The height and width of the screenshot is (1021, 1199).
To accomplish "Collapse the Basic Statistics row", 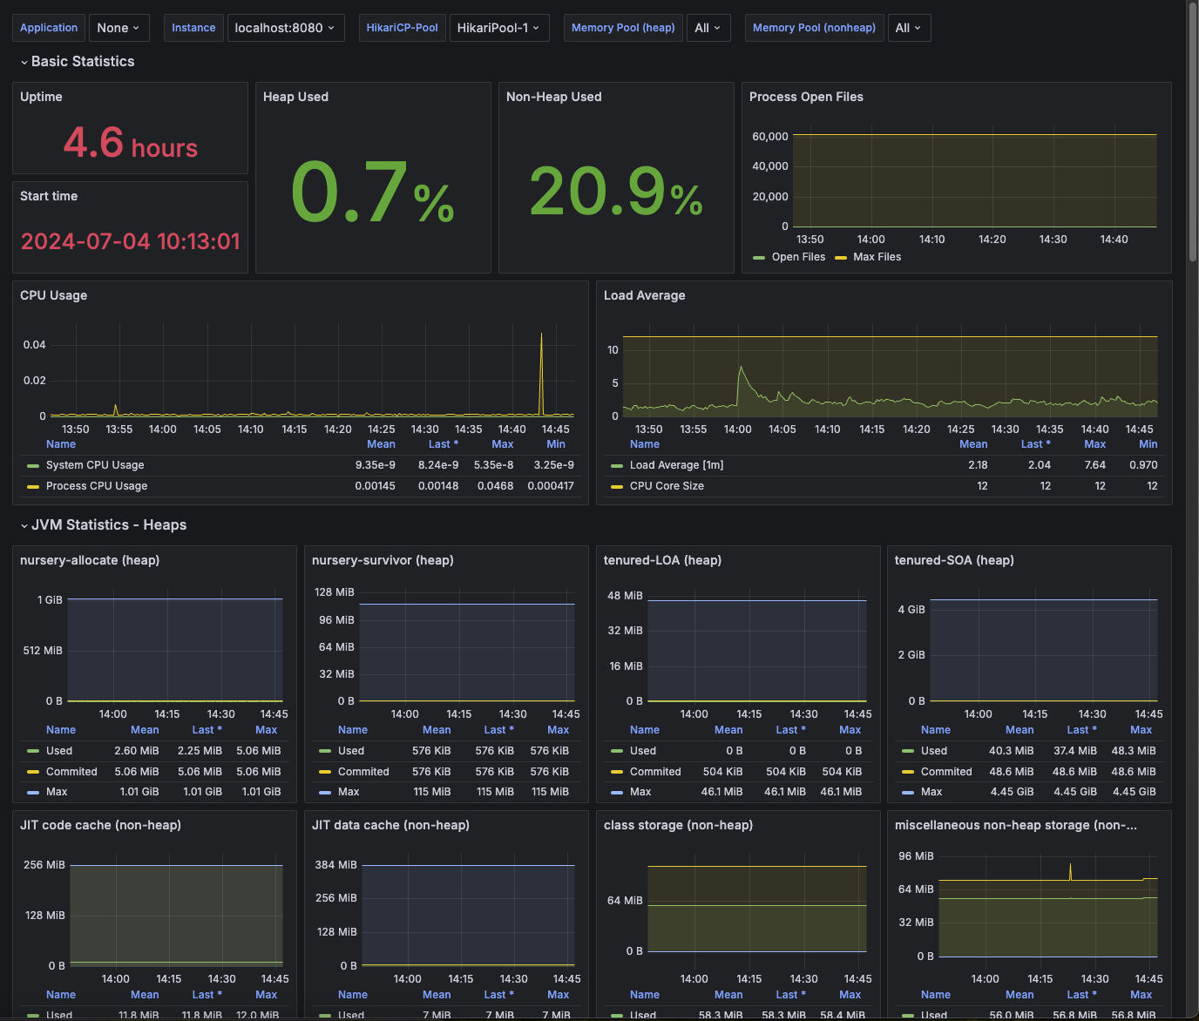I will pos(77,62).
